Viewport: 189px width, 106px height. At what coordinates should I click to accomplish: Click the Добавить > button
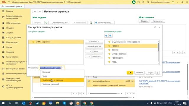[94, 42]
